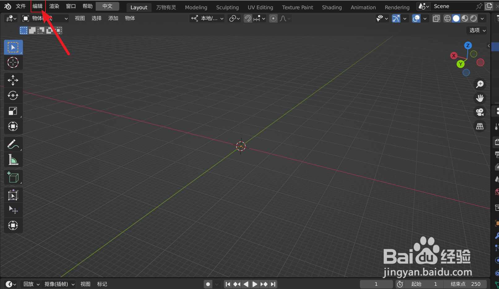The image size is (499, 289).
Task: Set select mode to extend selection
Action: coord(32,30)
